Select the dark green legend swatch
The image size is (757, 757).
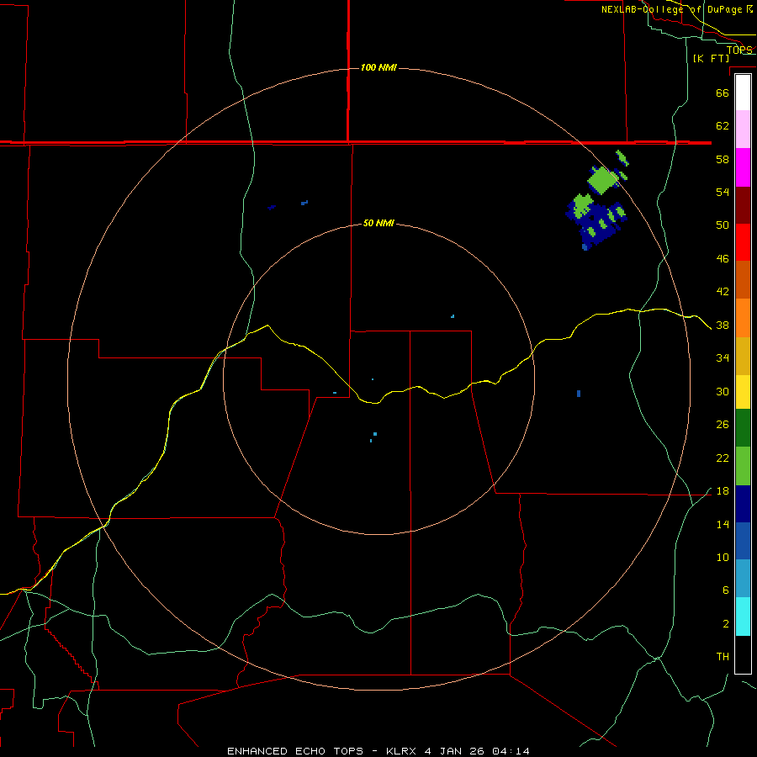(x=743, y=428)
